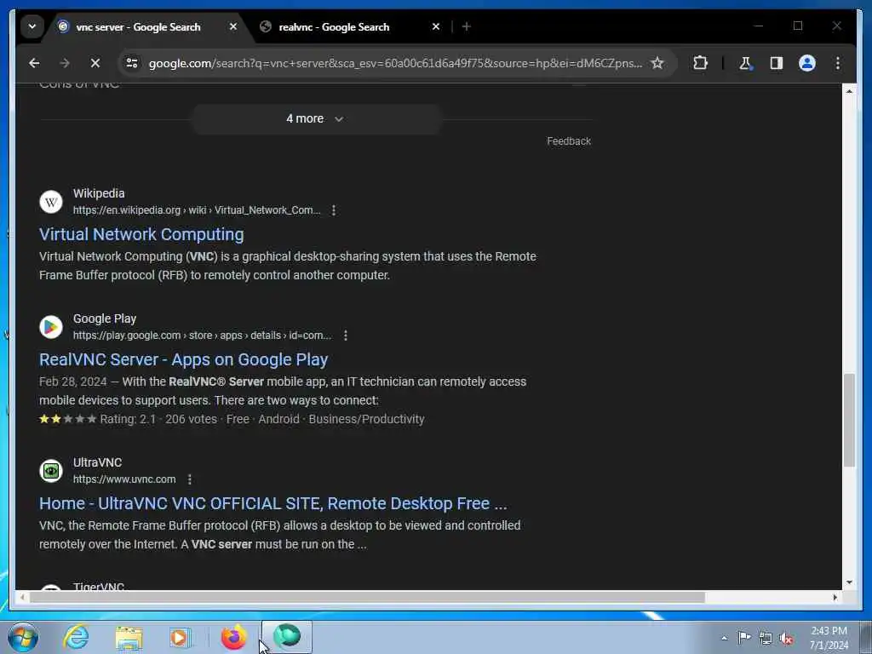
Task: Select the 'vnc server - Google Search' tab
Action: tap(139, 26)
